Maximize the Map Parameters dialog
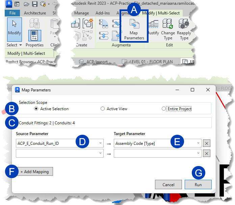The height and width of the screenshot is (205, 235). point(192,90)
